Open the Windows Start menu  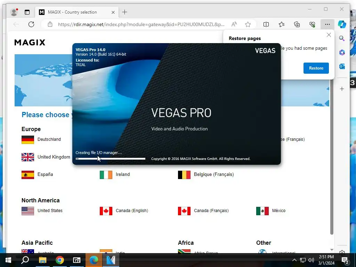[x=8, y=260]
